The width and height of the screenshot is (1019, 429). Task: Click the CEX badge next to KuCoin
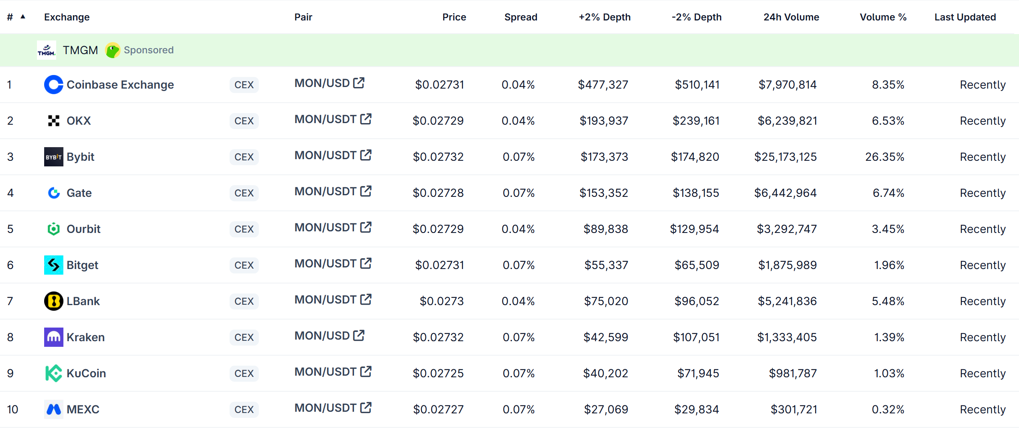[244, 373]
